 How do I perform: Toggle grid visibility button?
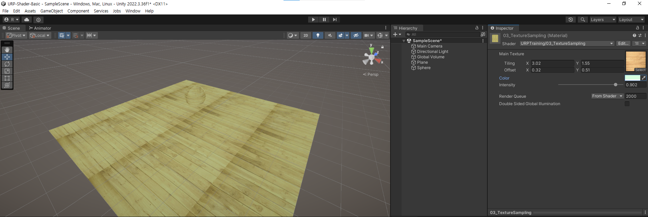pyautogui.click(x=61, y=35)
